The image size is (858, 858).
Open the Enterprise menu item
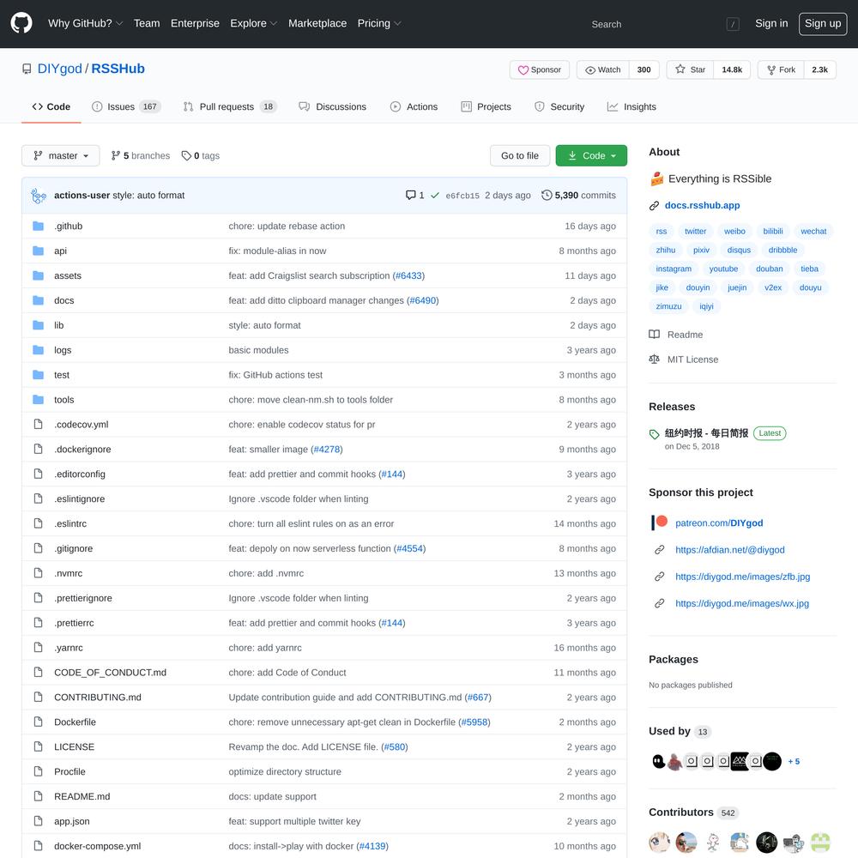195,23
